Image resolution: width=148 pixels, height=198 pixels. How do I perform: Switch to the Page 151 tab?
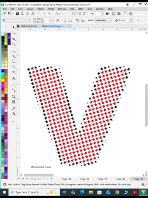[x=102, y=179]
